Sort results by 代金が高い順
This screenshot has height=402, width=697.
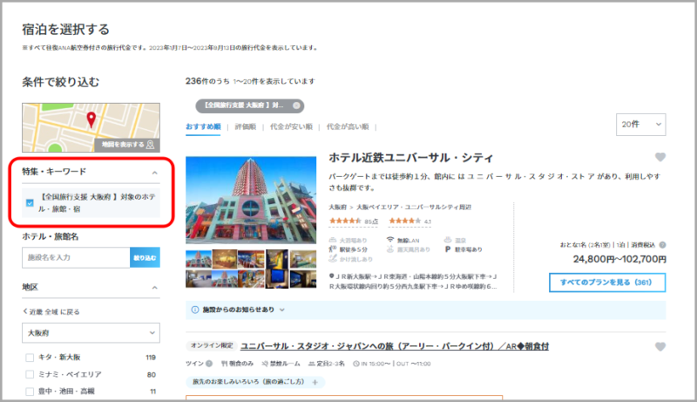pyautogui.click(x=348, y=126)
